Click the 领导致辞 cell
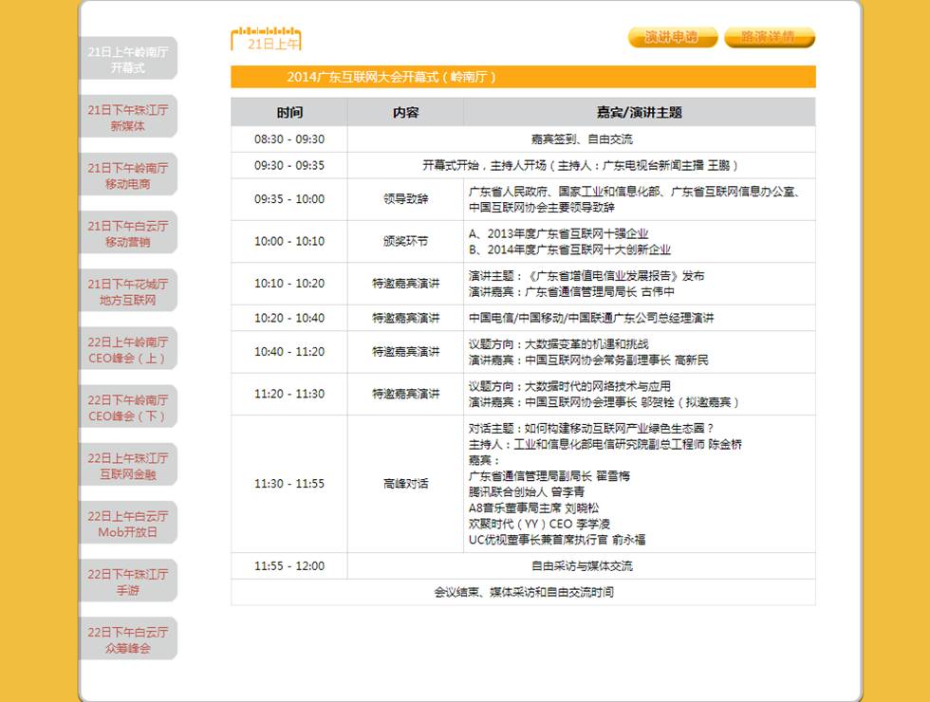The height and width of the screenshot is (702, 930). pyautogui.click(x=406, y=199)
